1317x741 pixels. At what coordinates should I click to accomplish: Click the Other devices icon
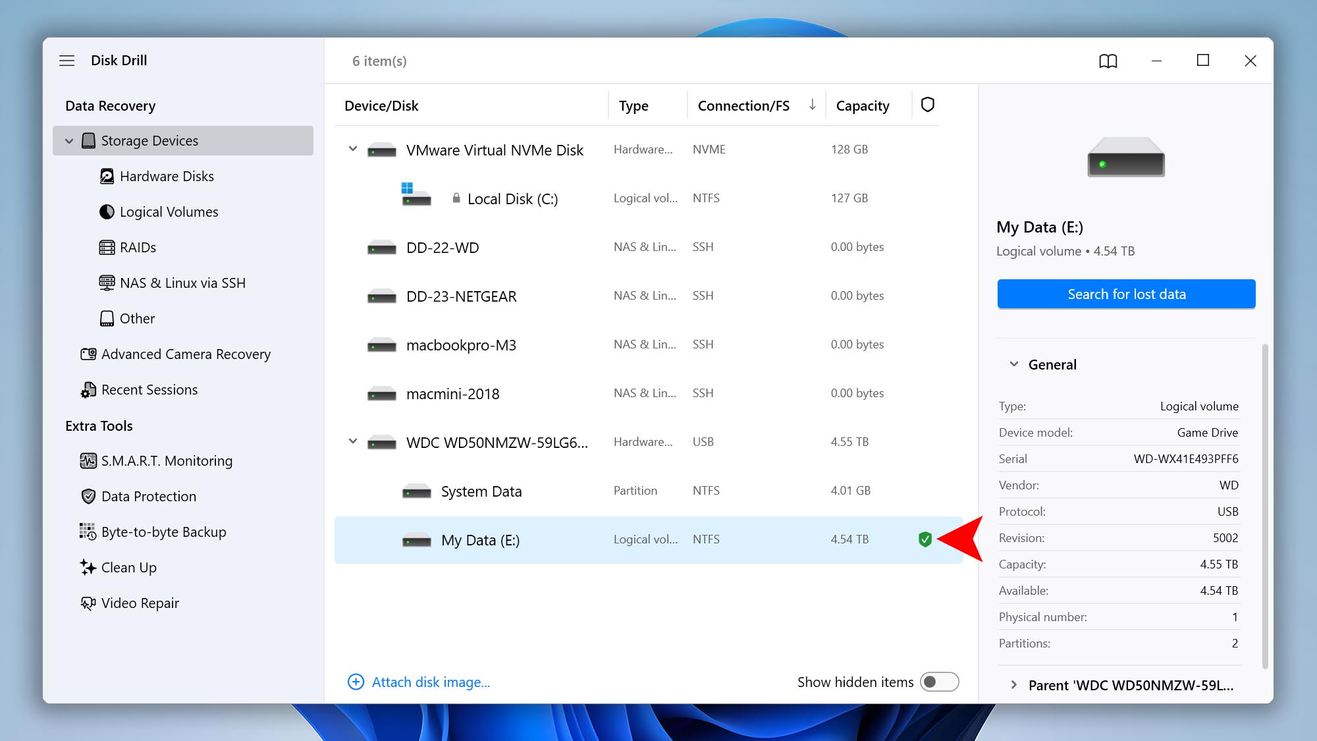click(x=107, y=319)
